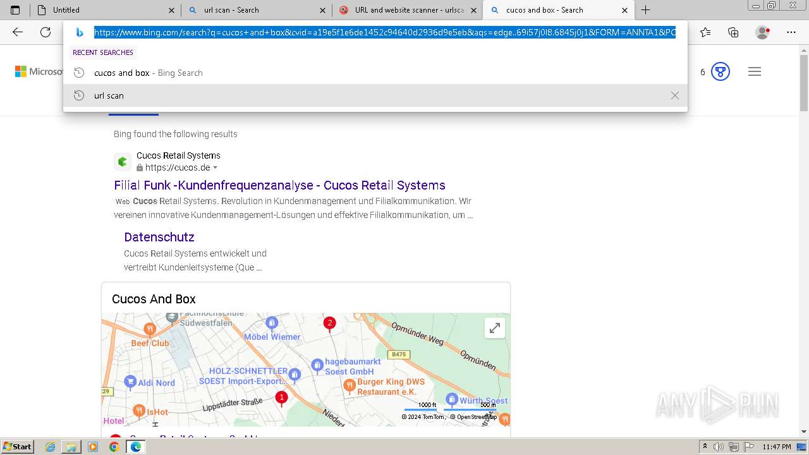Open the Start menu
The image size is (809, 455).
(18, 447)
